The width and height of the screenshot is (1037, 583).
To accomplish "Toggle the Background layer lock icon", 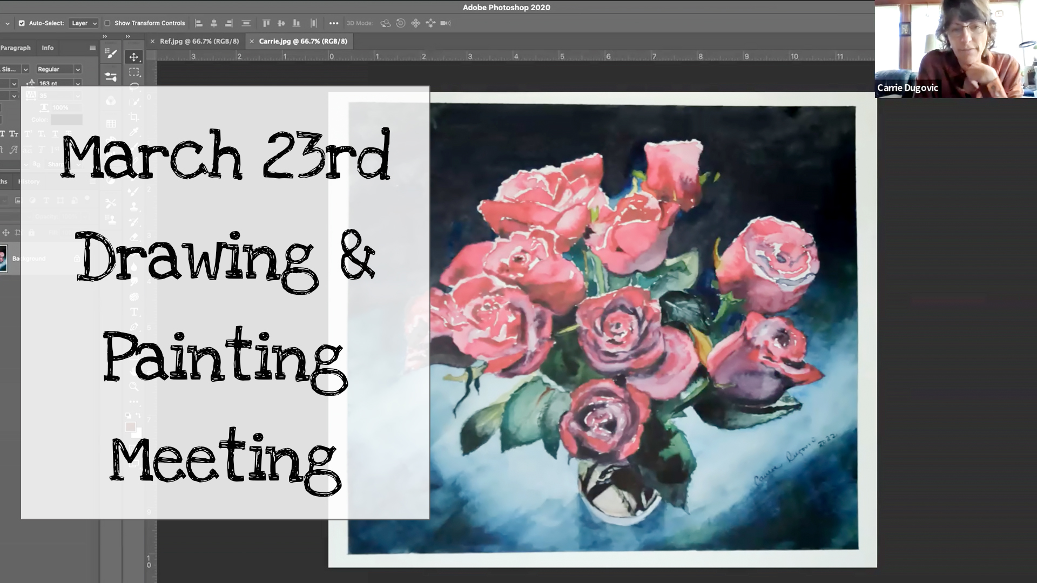I will point(77,259).
